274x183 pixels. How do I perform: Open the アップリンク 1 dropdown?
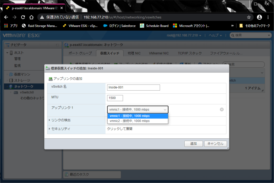coord(138,110)
